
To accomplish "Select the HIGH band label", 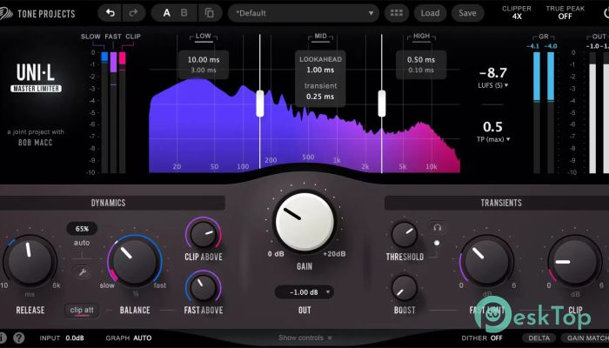I will [421, 37].
